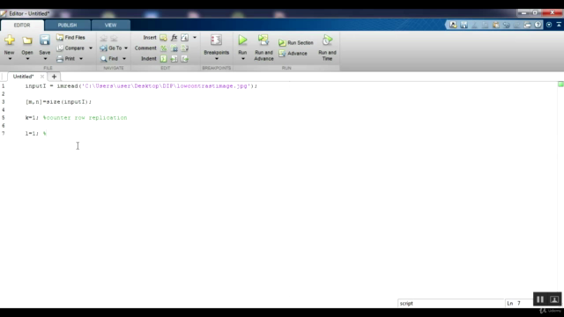Click the Advance button

point(293,53)
